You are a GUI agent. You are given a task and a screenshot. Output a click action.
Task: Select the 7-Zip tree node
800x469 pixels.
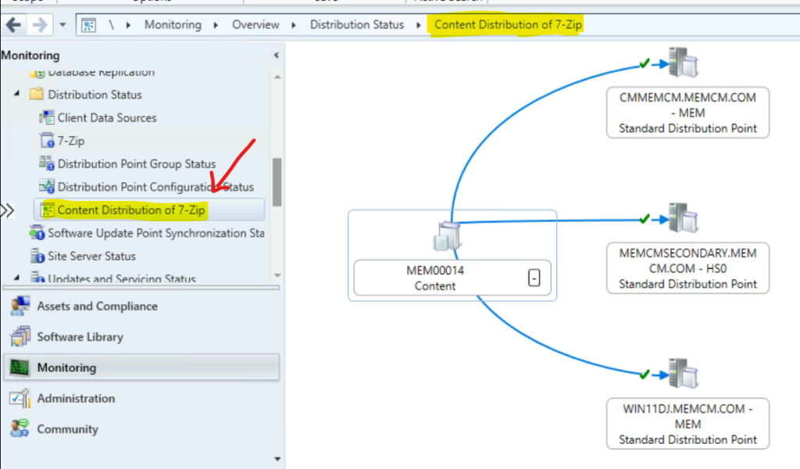point(71,141)
